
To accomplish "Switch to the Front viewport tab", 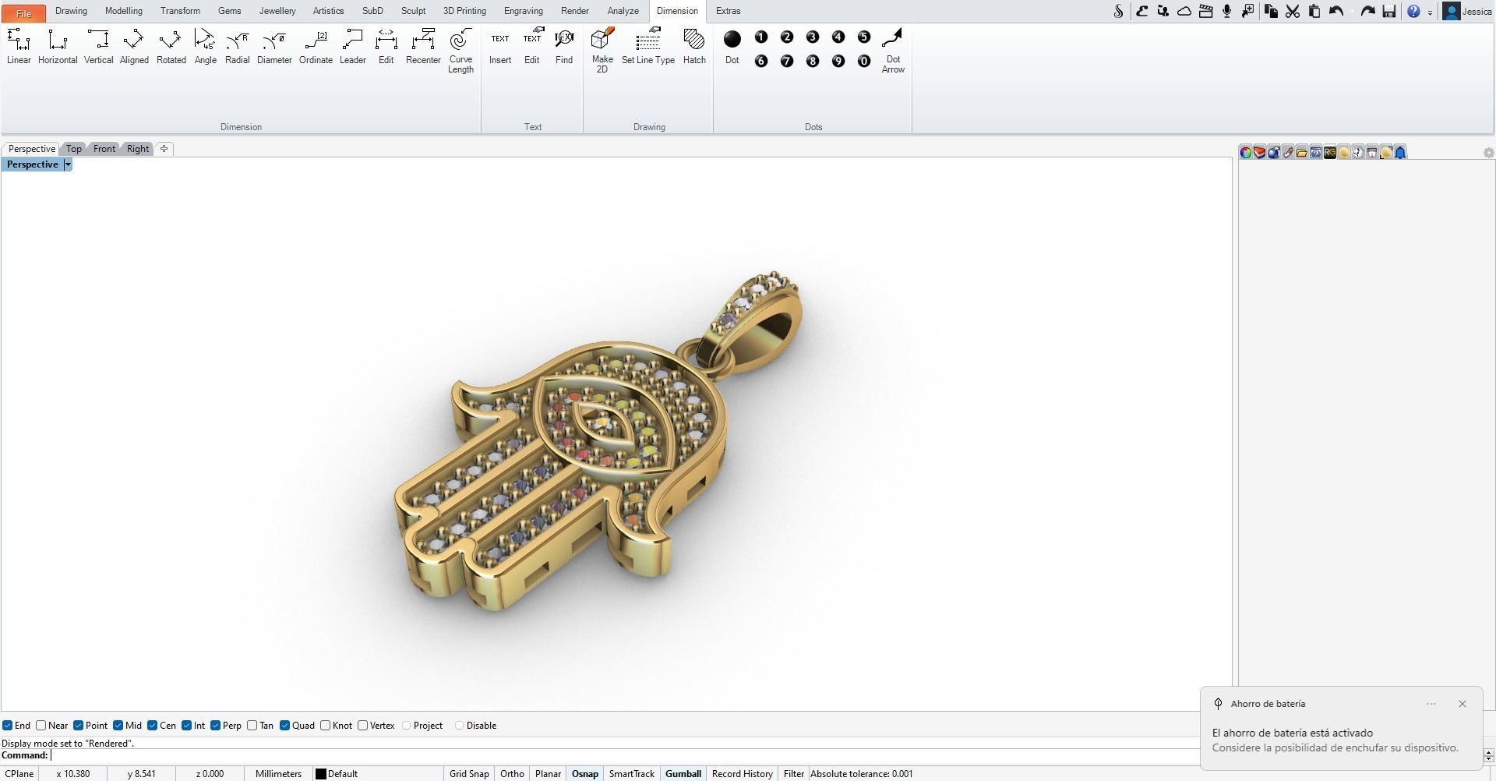I will tap(104, 149).
